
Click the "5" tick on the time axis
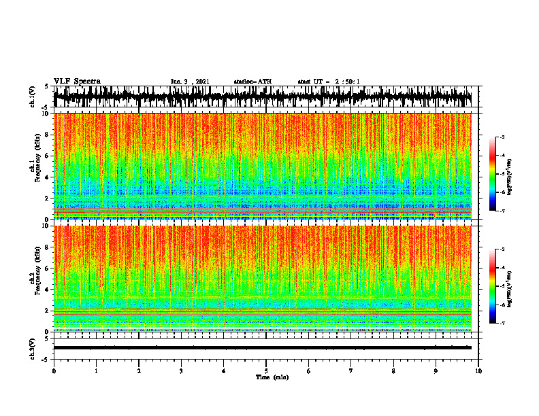tap(266, 371)
